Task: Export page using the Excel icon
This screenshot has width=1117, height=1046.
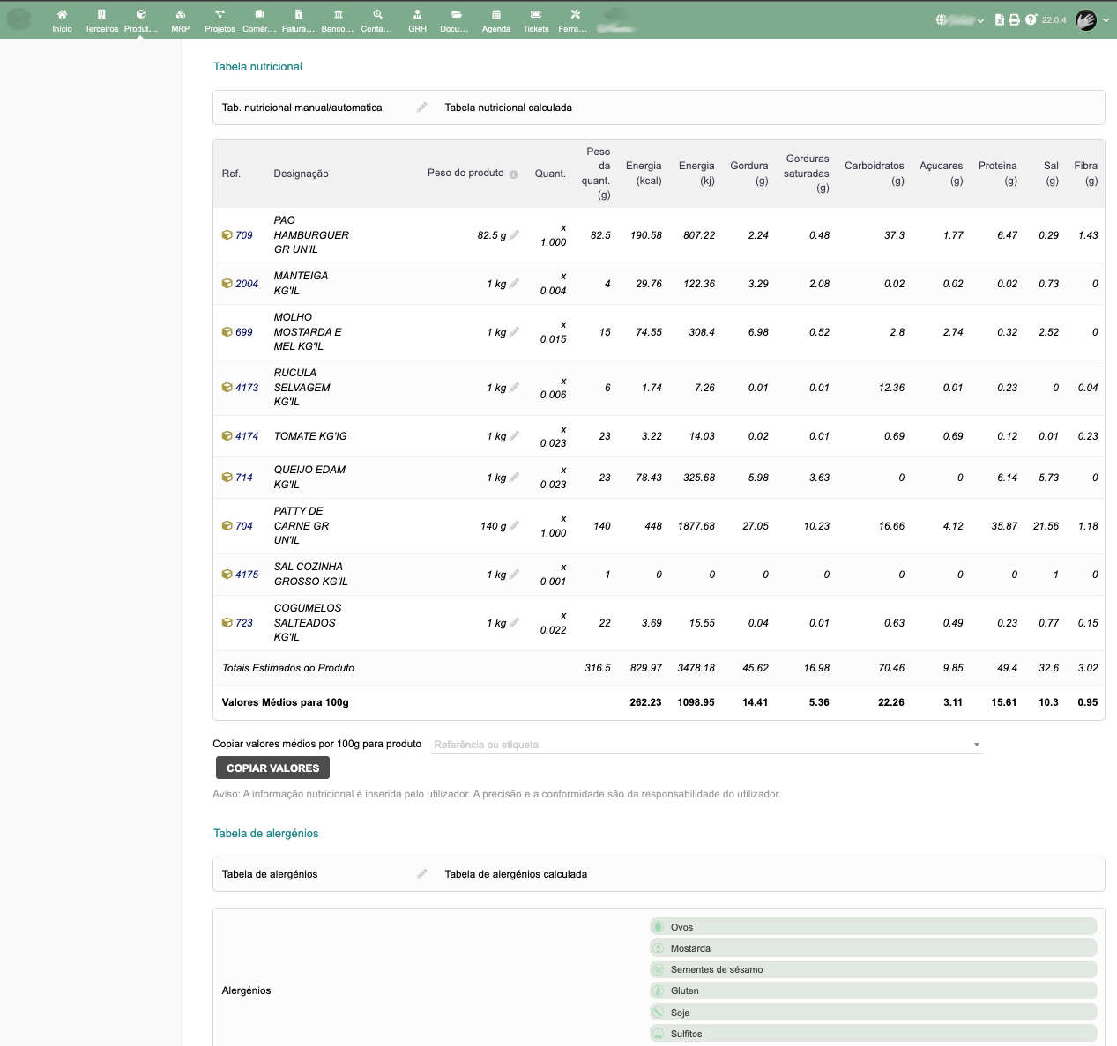Action: (x=1000, y=19)
